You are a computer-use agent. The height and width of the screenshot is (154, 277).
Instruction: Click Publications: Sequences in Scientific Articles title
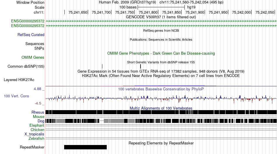pyautogui.click(x=161, y=40)
